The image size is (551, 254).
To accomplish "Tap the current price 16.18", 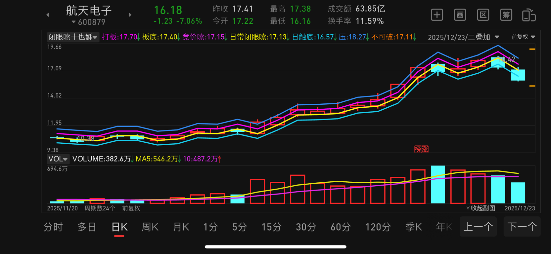I will pos(168,10).
